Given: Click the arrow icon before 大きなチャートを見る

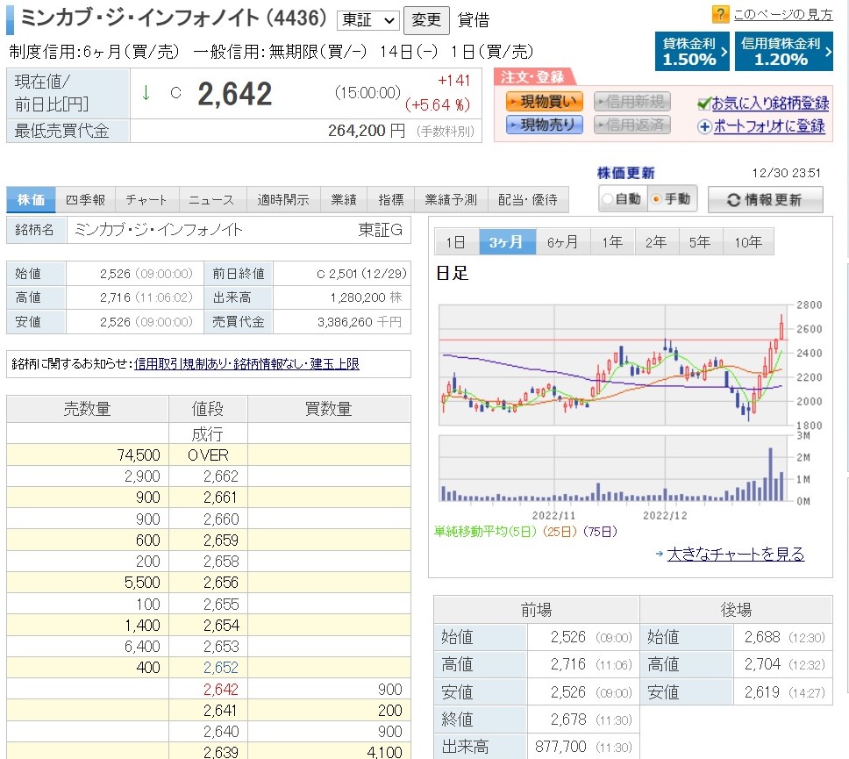Looking at the screenshot, I should click(659, 554).
